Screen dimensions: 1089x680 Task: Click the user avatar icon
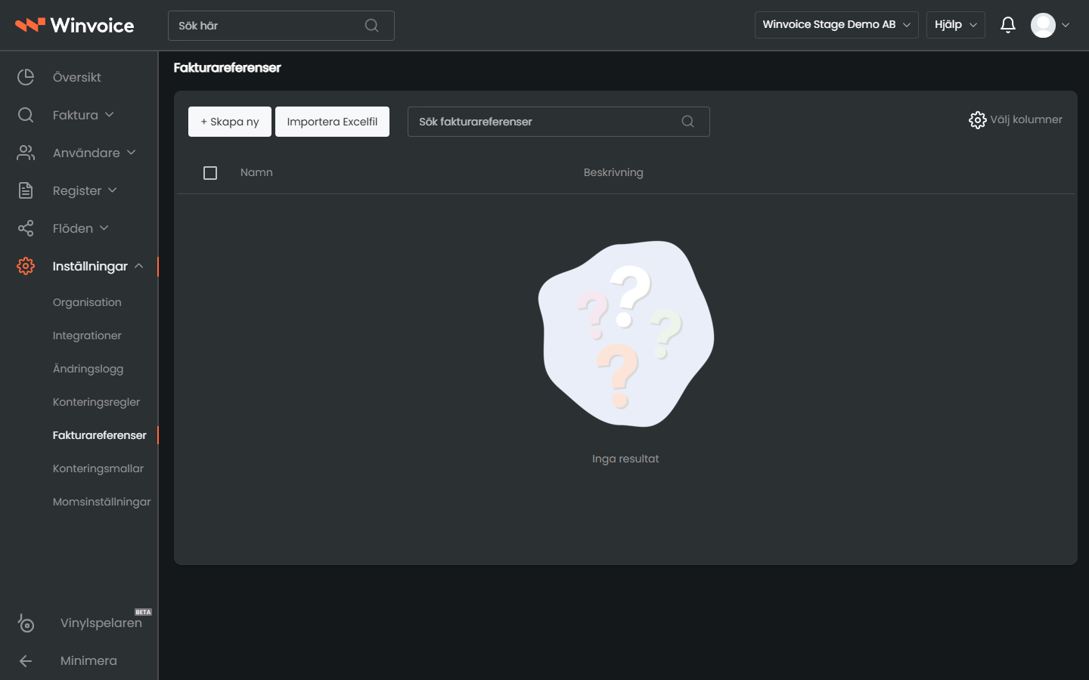coord(1043,25)
